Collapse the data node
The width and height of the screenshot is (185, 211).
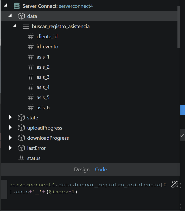click(10, 16)
